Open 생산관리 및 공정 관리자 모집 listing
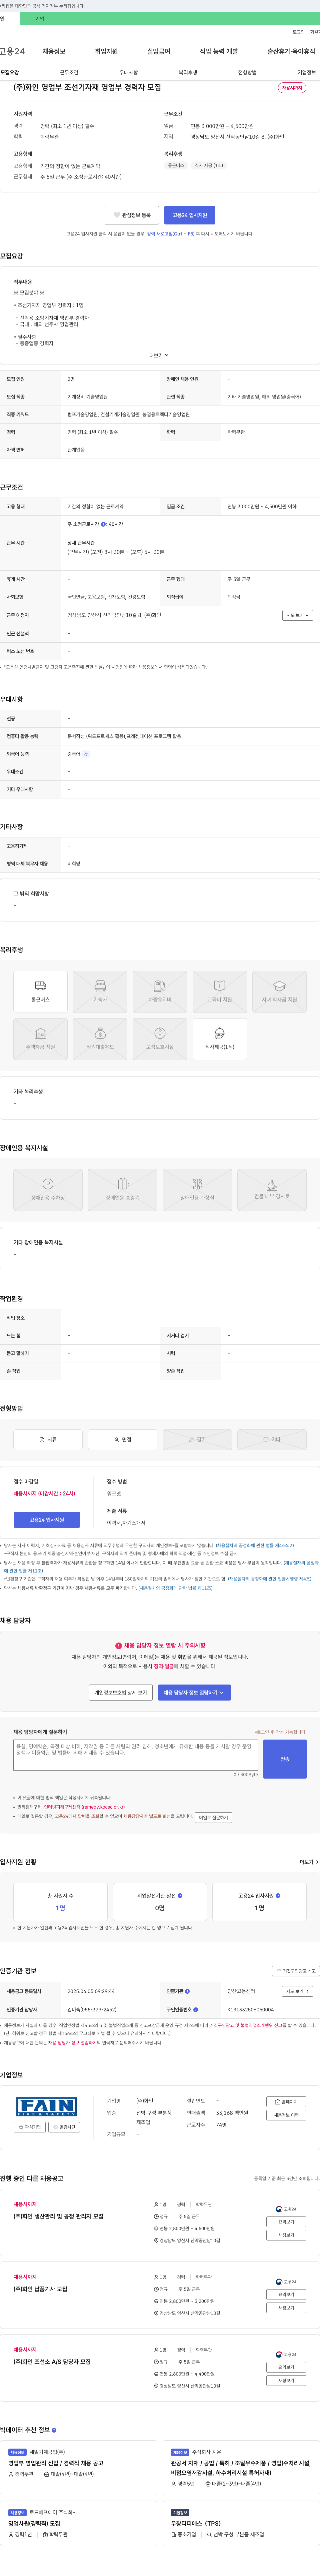 (x=58, y=2216)
